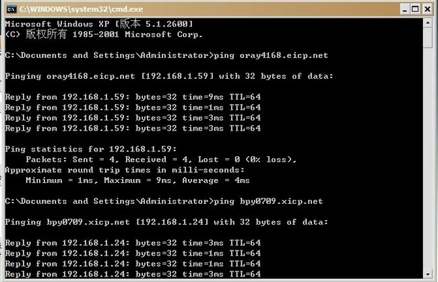Click the empty scrollbar track below thumb

(428, 159)
